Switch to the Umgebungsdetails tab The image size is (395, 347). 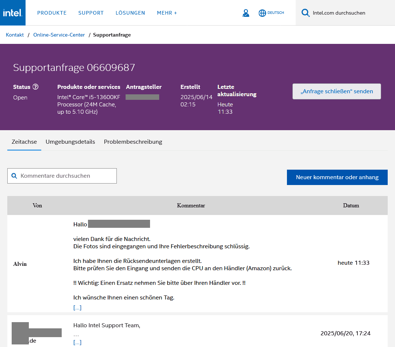point(70,142)
